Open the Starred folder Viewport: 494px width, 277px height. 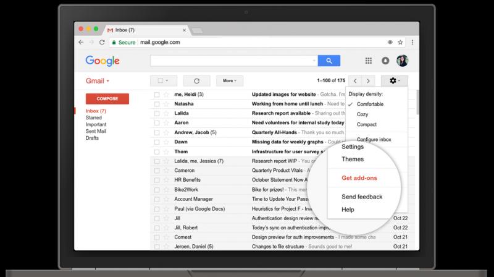click(94, 117)
